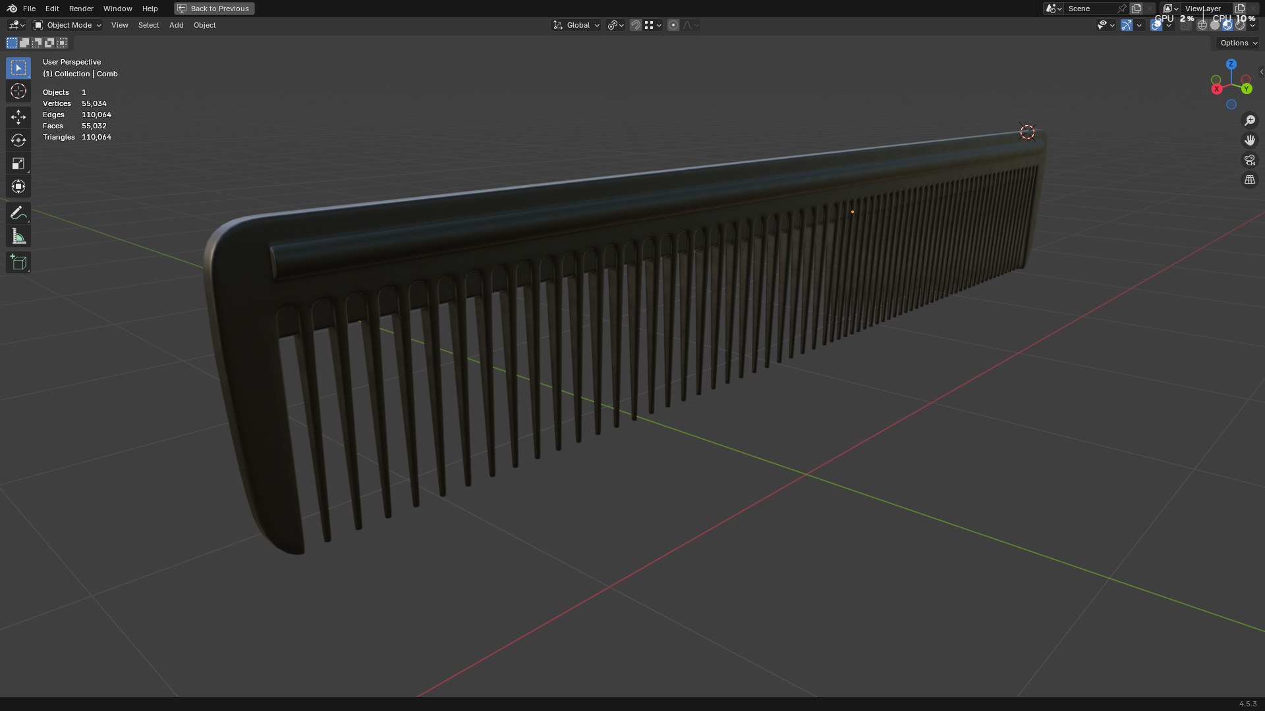The image size is (1265, 711).
Task: Click the zoom view magnifier icon
Action: point(1250,120)
